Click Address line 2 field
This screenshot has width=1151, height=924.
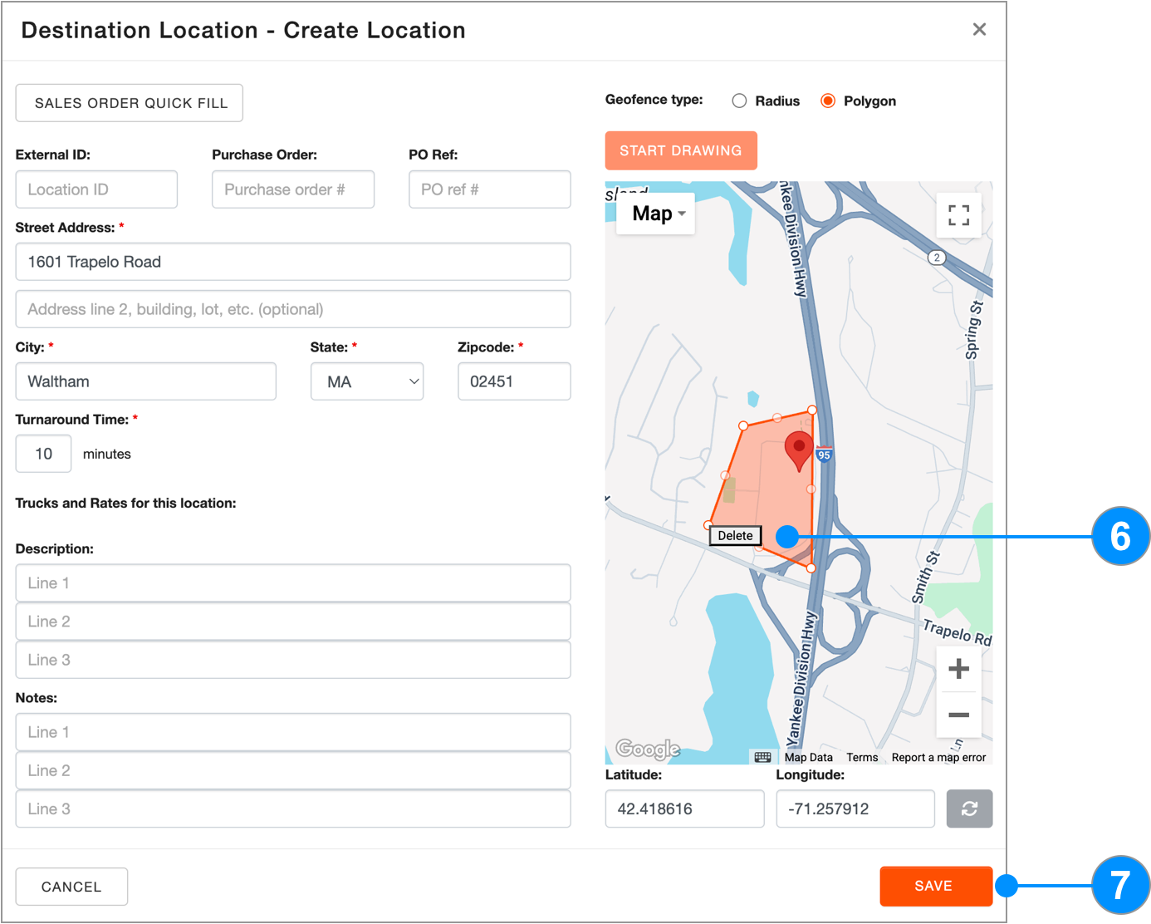tap(293, 309)
